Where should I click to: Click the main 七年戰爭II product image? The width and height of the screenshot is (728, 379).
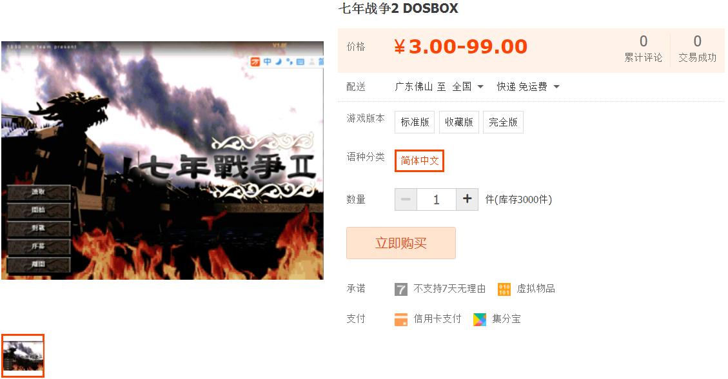click(x=162, y=160)
